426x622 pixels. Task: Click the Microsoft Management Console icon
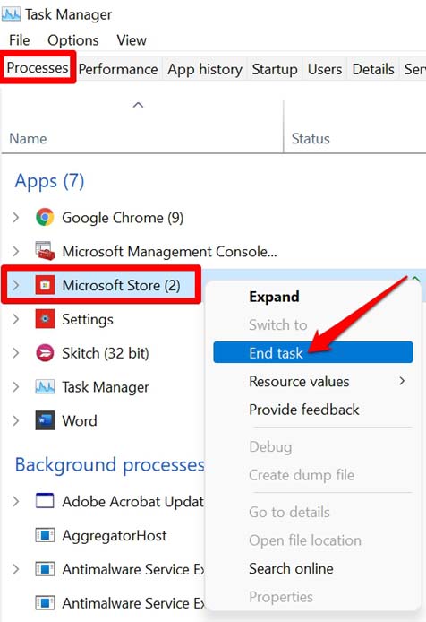point(45,251)
